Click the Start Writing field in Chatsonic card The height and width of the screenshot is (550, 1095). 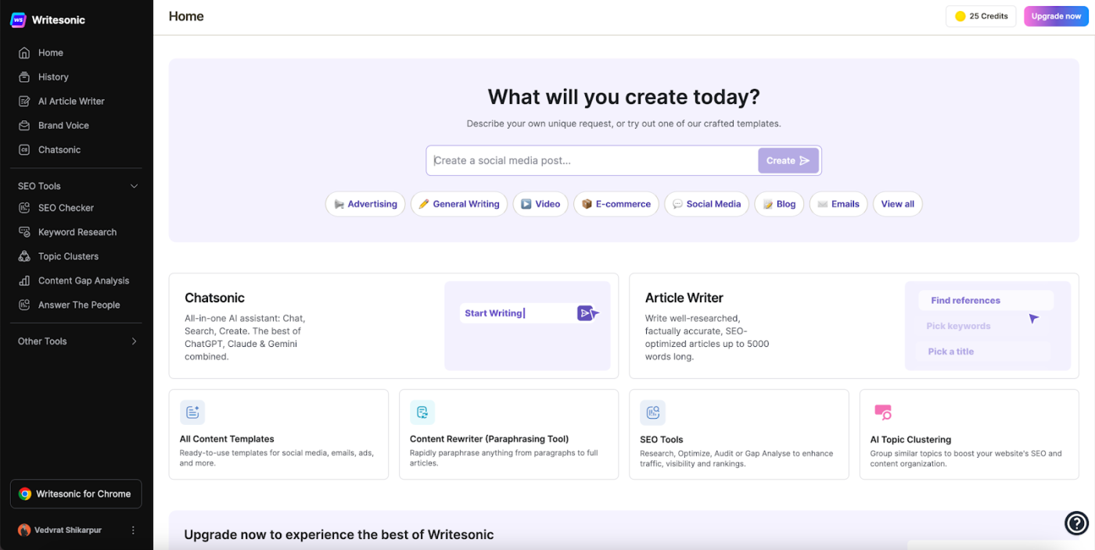tap(519, 313)
